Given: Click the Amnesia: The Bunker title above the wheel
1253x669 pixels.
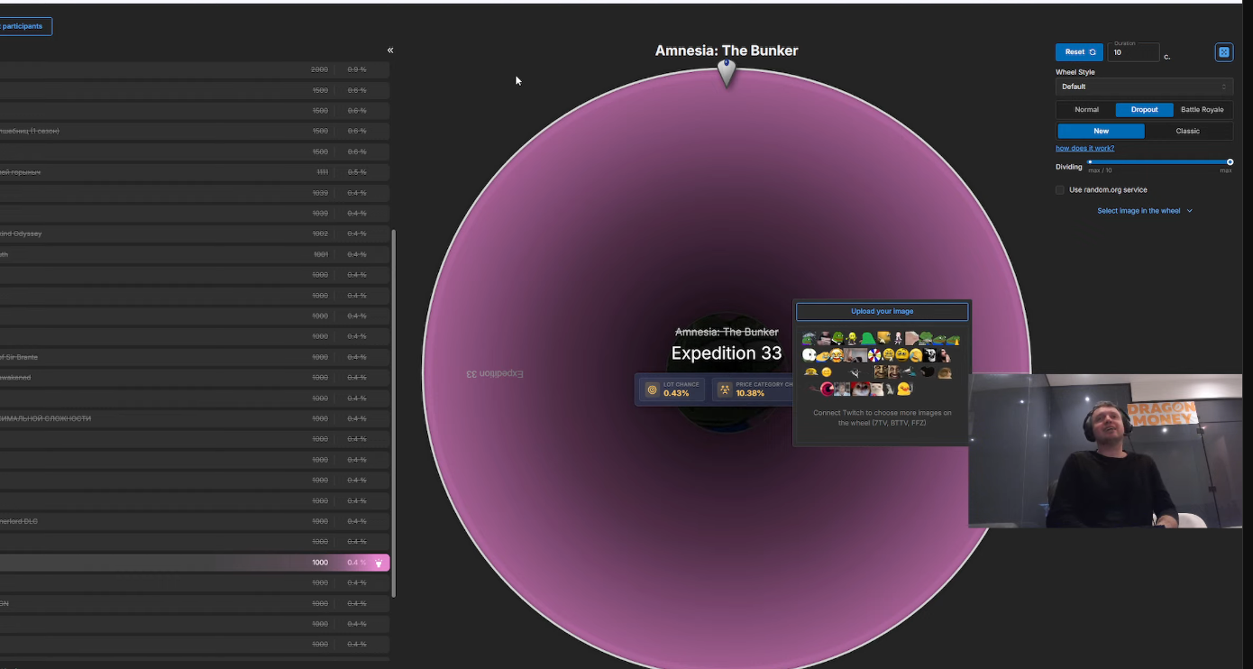Looking at the screenshot, I should (x=727, y=50).
